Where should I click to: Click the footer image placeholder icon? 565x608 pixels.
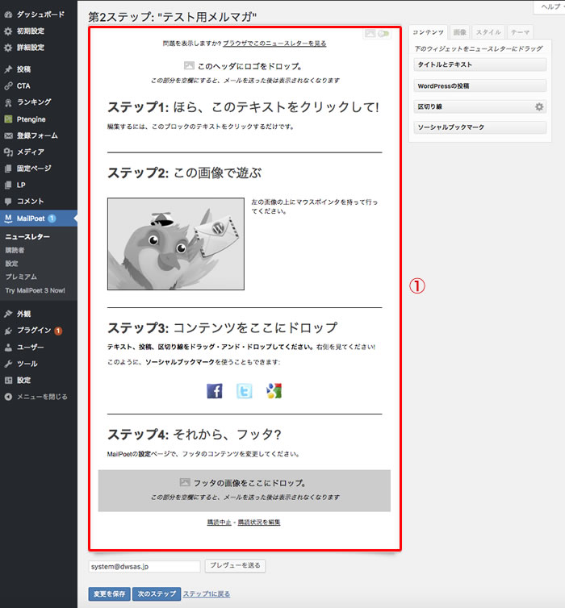tap(184, 482)
